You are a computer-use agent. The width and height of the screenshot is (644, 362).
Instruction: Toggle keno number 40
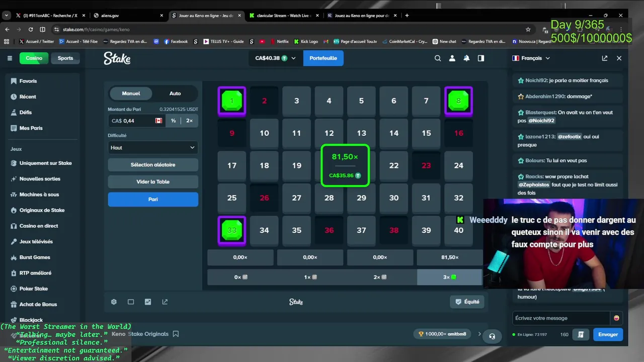[x=458, y=230]
